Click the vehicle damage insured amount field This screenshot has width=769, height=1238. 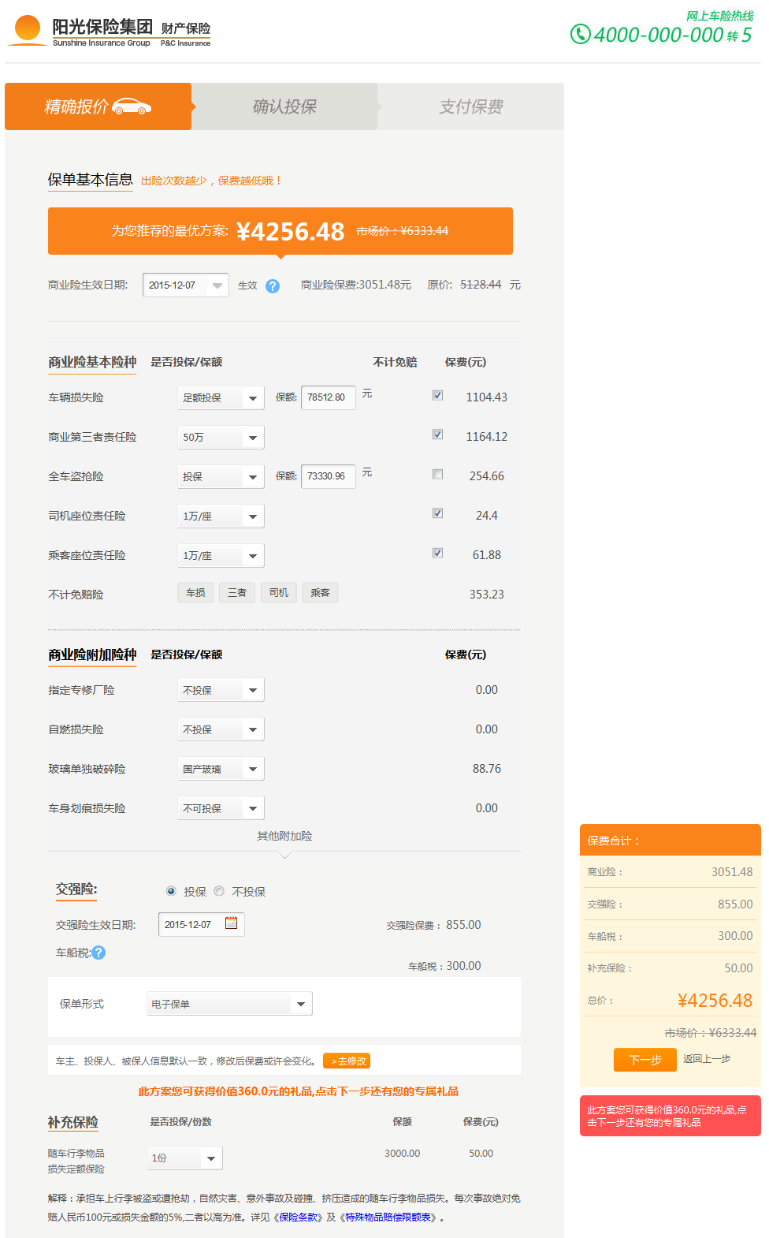[x=327, y=397]
